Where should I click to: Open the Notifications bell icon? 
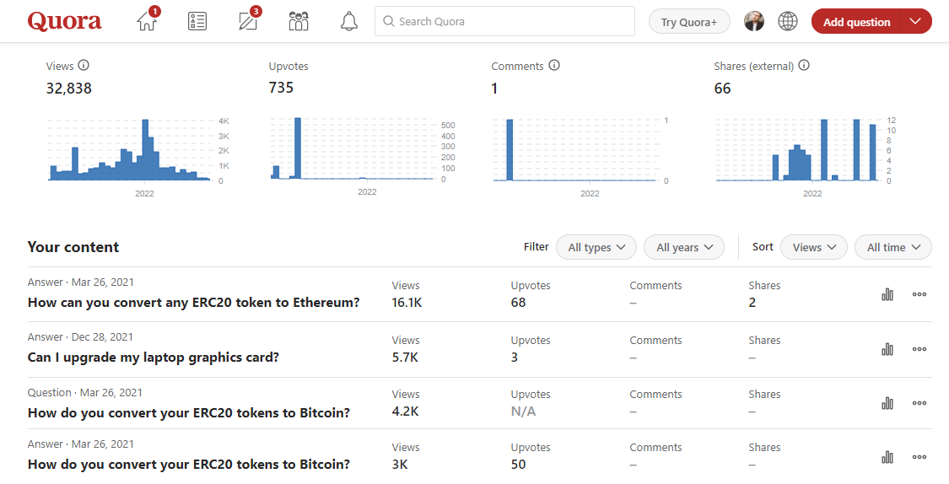(349, 22)
